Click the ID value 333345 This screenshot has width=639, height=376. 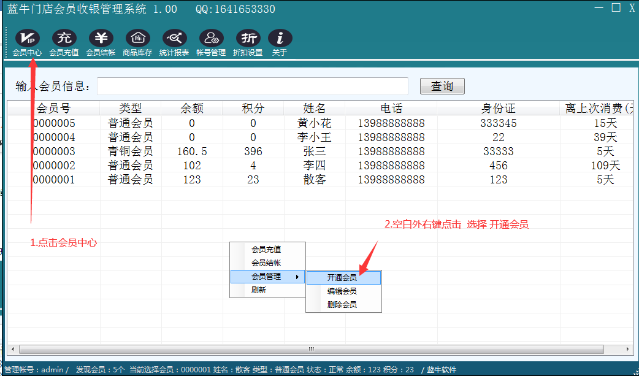pos(499,123)
